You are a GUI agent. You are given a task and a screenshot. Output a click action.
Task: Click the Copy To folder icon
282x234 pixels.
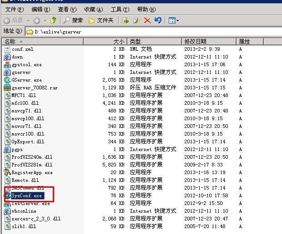tap(137, 20)
